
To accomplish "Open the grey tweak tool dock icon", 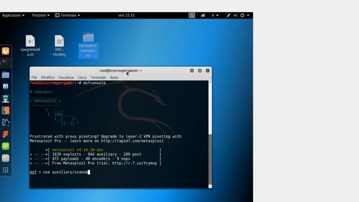I will [x=6, y=158].
